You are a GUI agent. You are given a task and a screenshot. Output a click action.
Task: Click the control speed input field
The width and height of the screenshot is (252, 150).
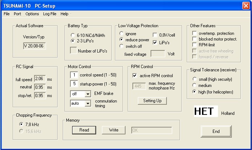(x=74, y=75)
